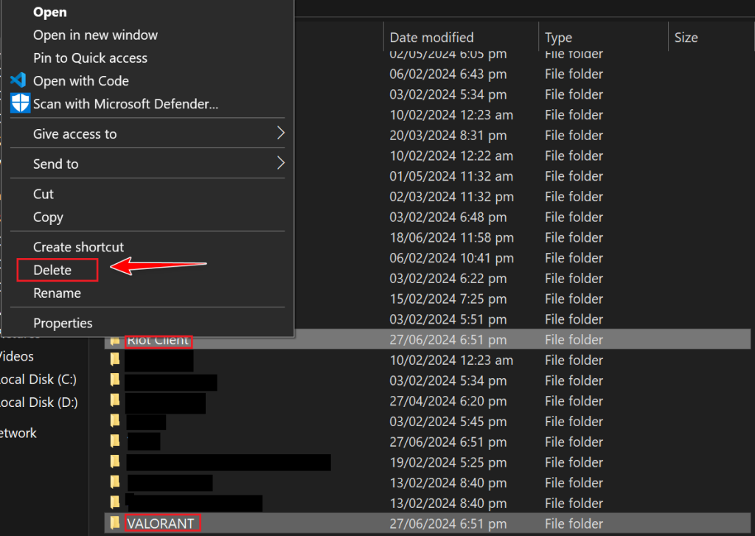Choose Open from the context menu

click(50, 12)
